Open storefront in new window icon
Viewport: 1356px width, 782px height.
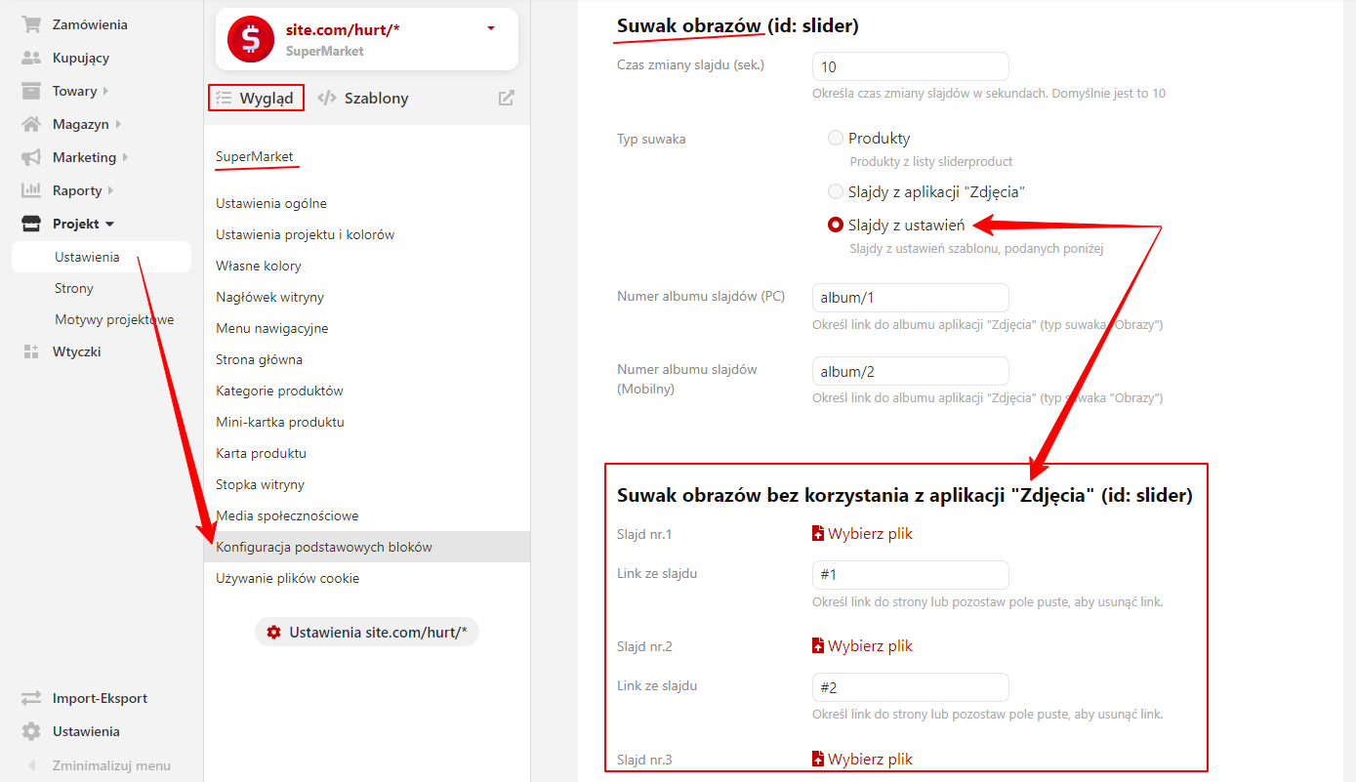(x=506, y=98)
